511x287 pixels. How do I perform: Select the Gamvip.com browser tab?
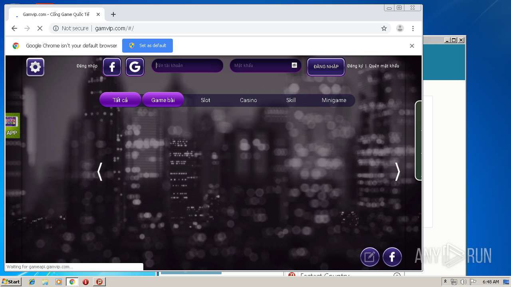pyautogui.click(x=56, y=14)
